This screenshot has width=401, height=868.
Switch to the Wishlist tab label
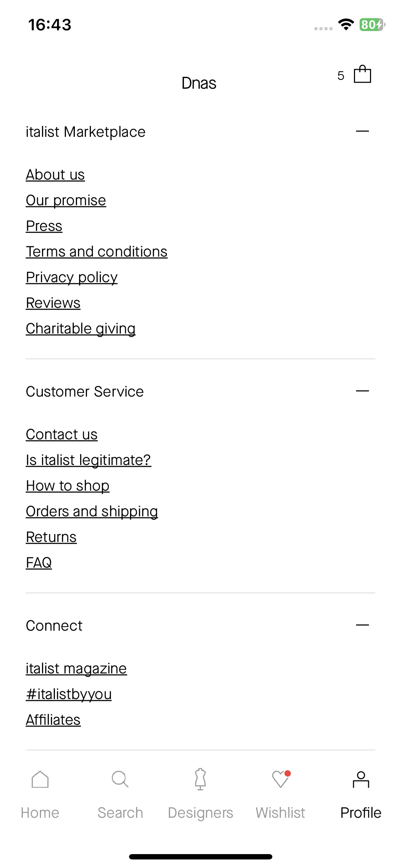click(x=281, y=813)
